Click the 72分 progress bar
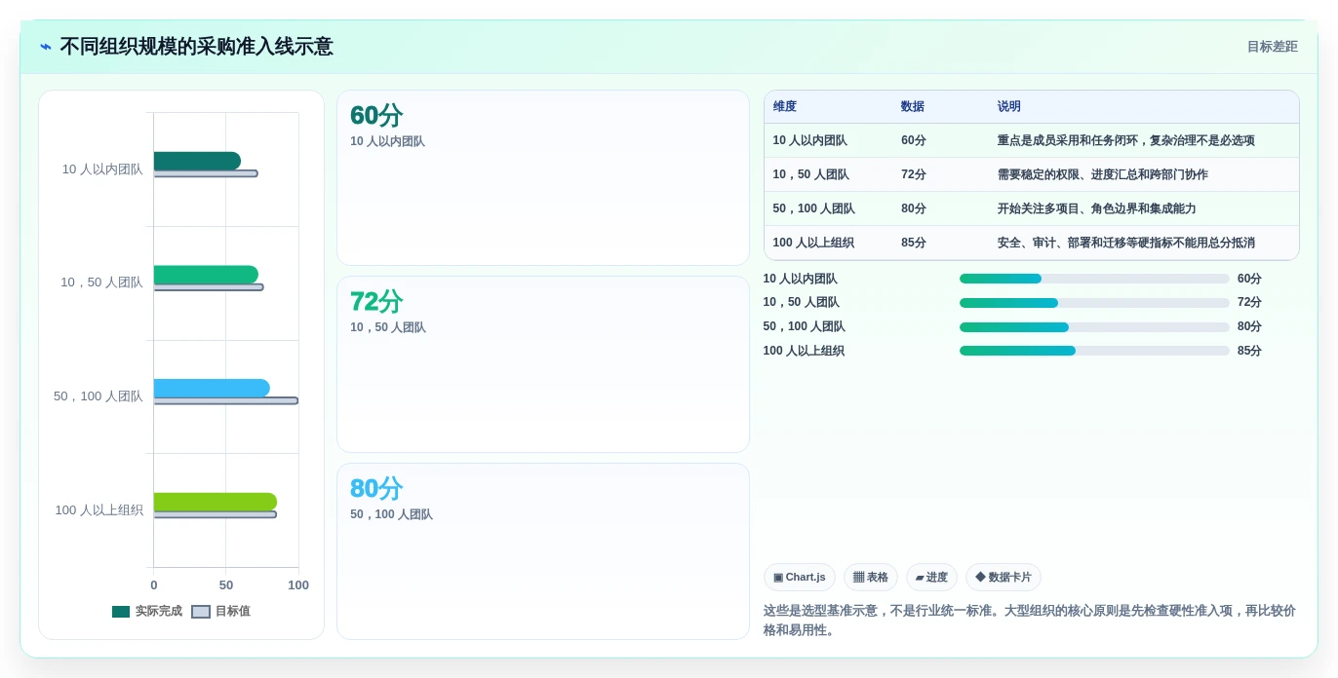 pyautogui.click(x=1094, y=303)
